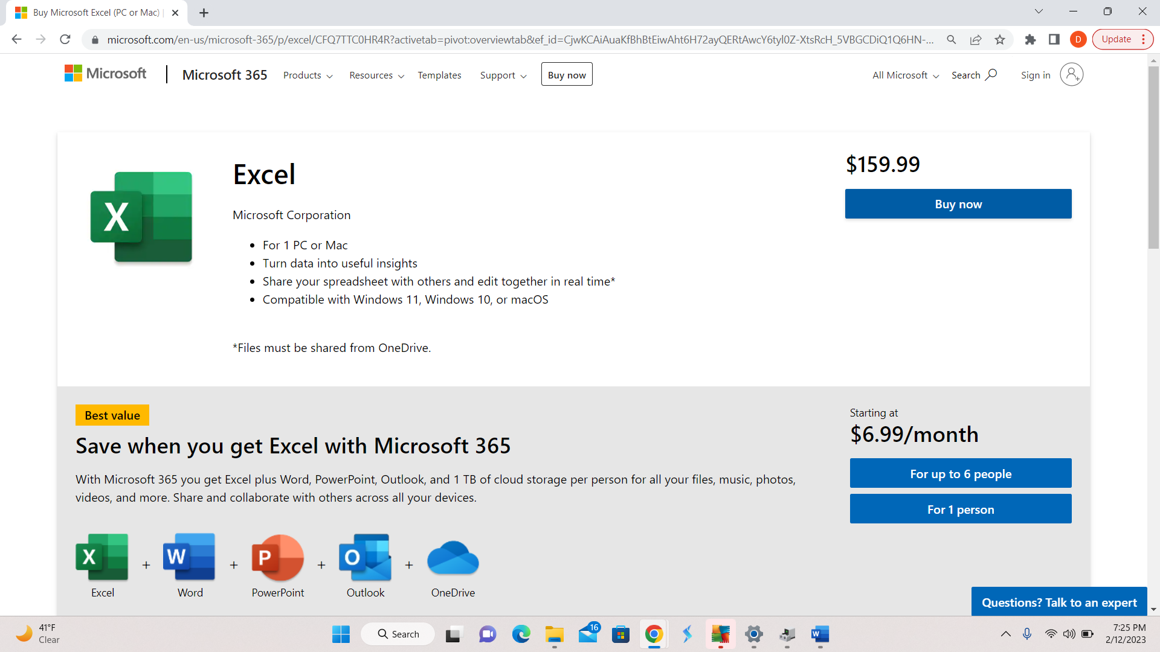This screenshot has height=652, width=1160.
Task: Open Microsoft Edge from the taskbar
Action: click(x=521, y=634)
